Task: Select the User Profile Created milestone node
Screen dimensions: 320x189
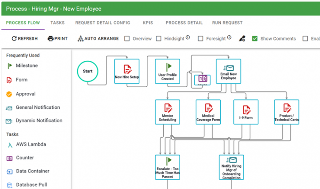Action: click(x=168, y=71)
